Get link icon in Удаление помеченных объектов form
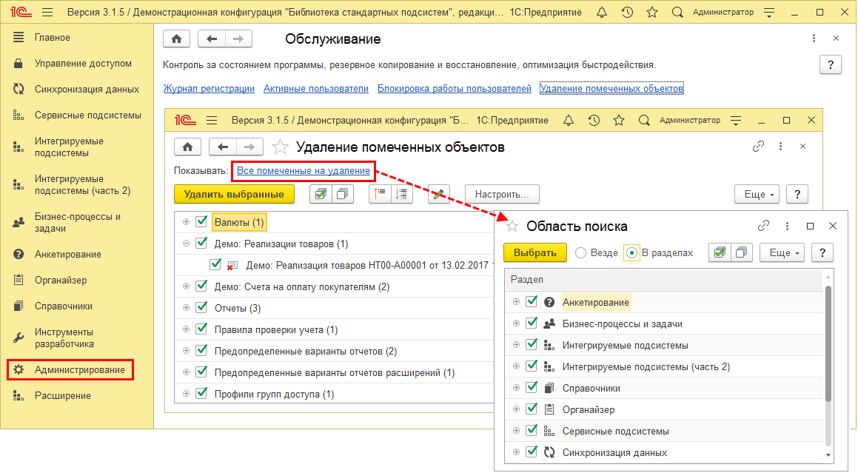Screen dimensions: 858x473 758,146
